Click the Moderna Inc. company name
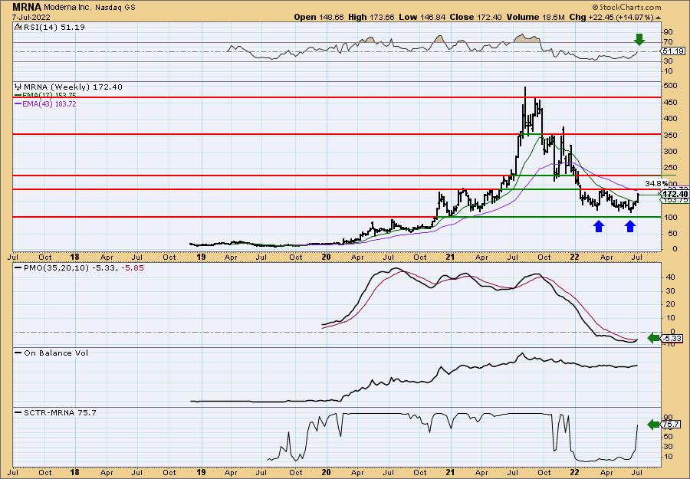 [67, 8]
